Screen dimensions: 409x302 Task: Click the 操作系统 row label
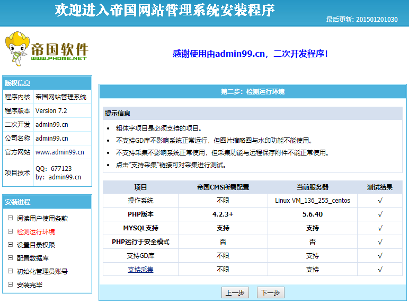point(140,201)
